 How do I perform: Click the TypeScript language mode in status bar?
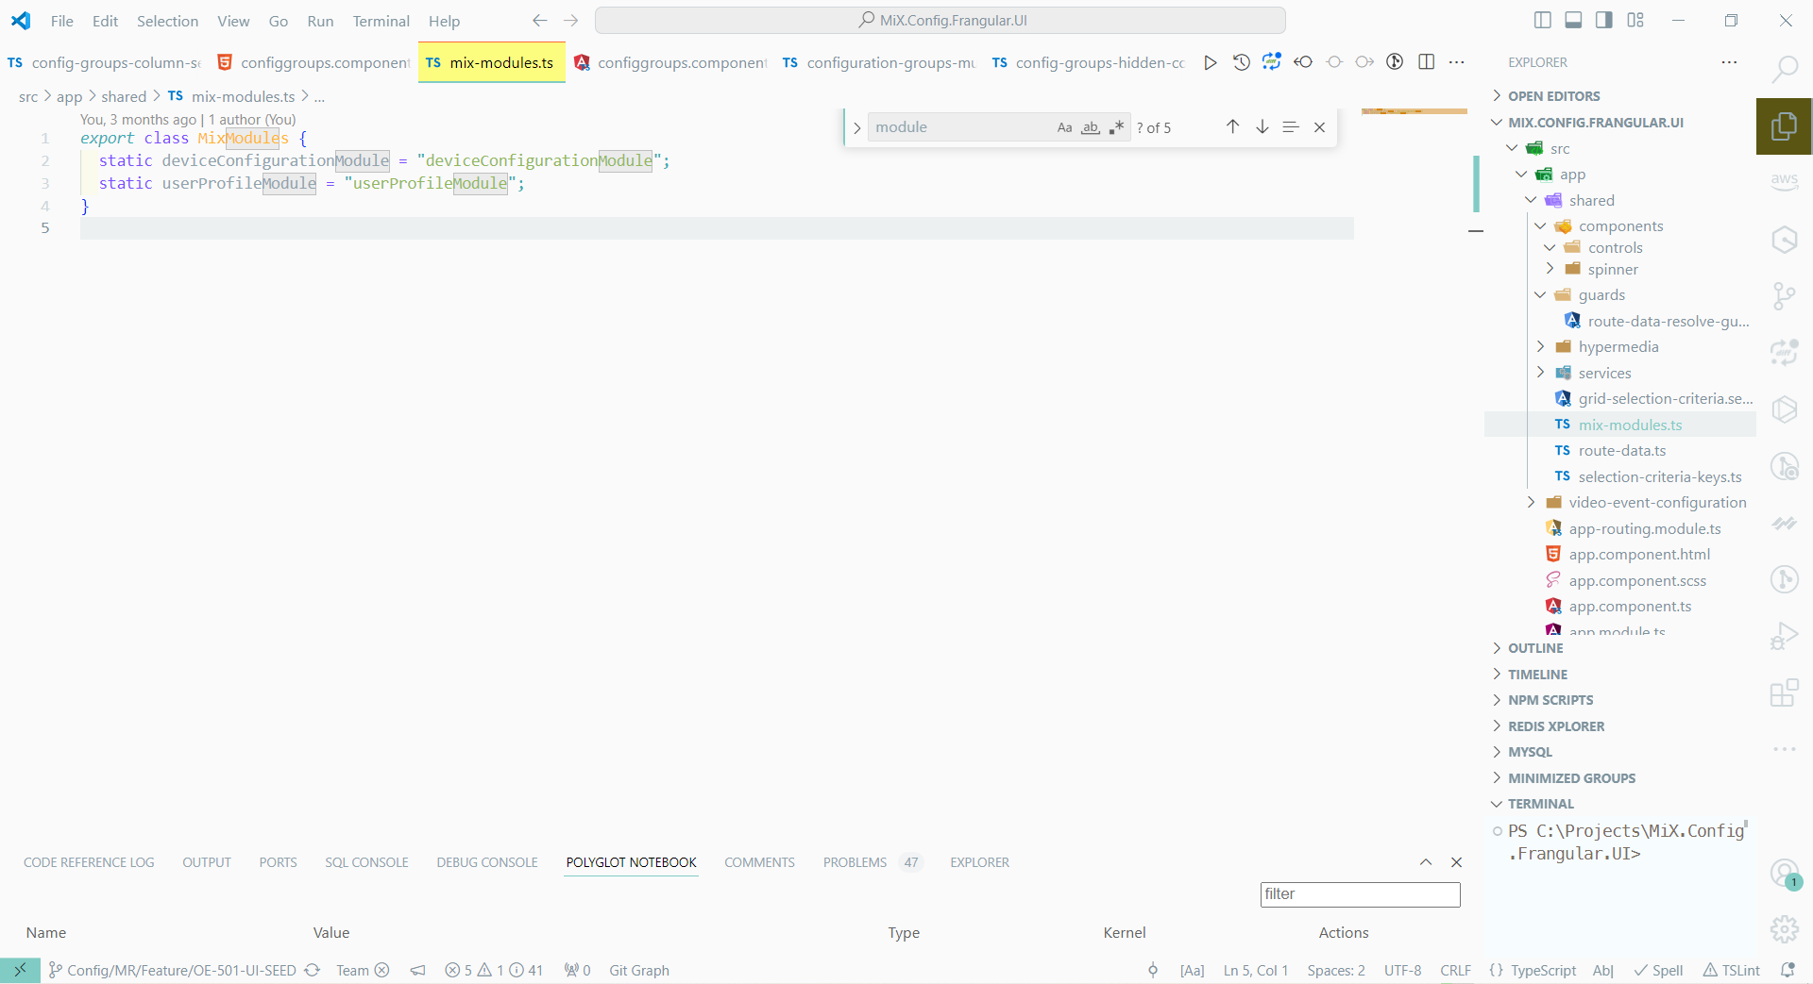[x=1543, y=970]
